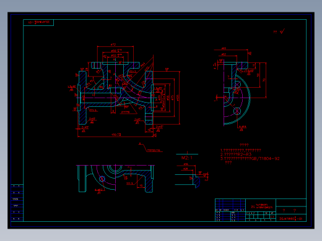
Task: Select the ø62 dimension on the side view
Action: 224,54
